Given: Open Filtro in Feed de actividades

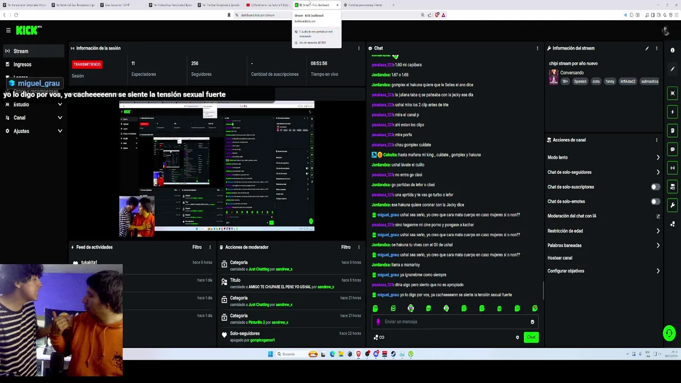Looking at the screenshot, I should (197, 247).
